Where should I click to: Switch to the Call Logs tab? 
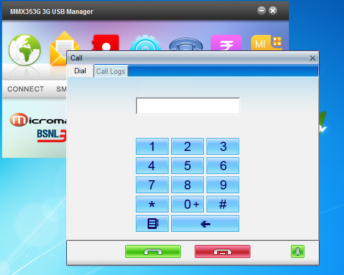111,71
